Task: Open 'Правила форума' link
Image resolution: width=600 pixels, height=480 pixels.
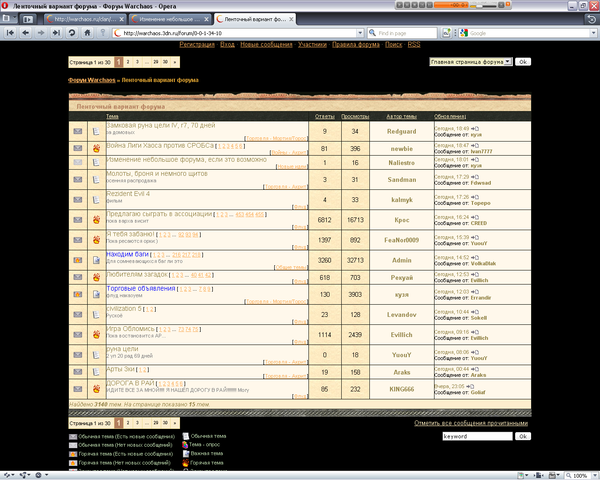Action: 356,45
